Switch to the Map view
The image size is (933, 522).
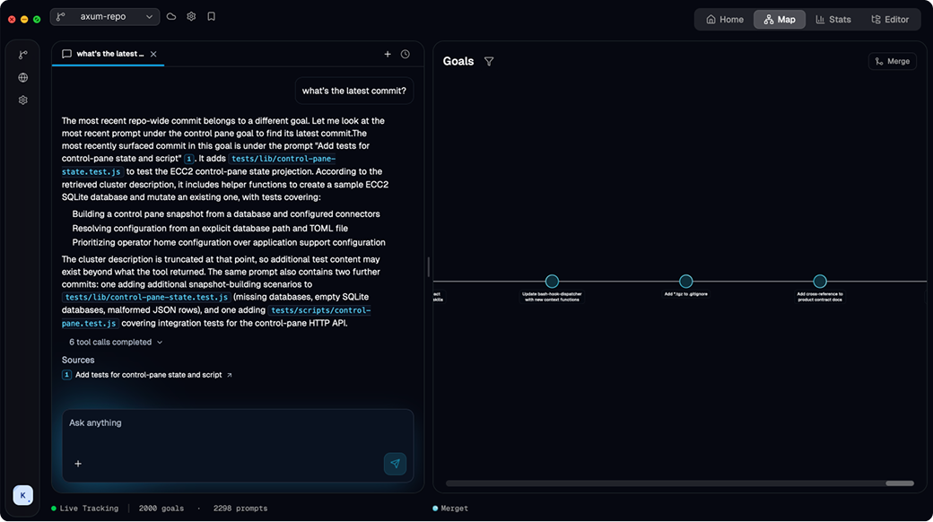pos(780,19)
